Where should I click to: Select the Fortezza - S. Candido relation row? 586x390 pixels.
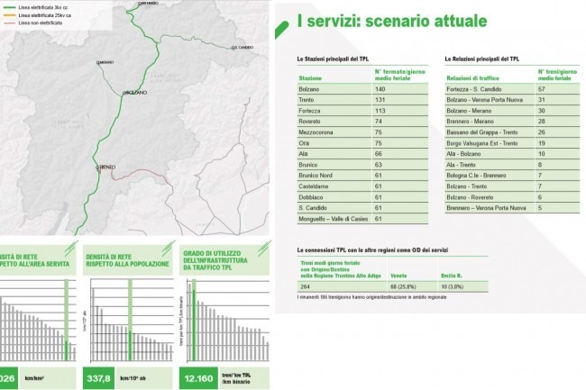pos(512,89)
